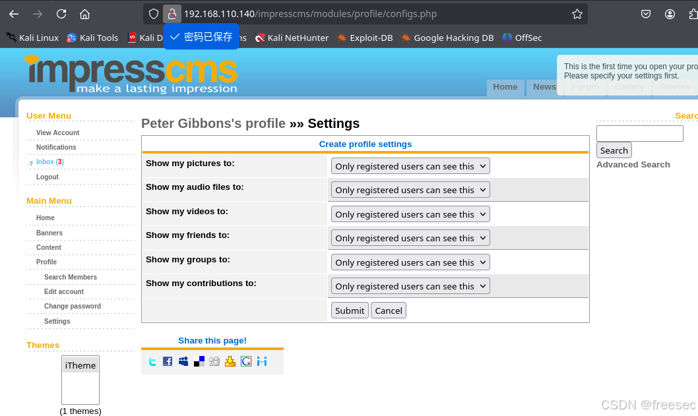Share page on Twitter icon
The height and width of the screenshot is (416, 698).
[x=152, y=361]
